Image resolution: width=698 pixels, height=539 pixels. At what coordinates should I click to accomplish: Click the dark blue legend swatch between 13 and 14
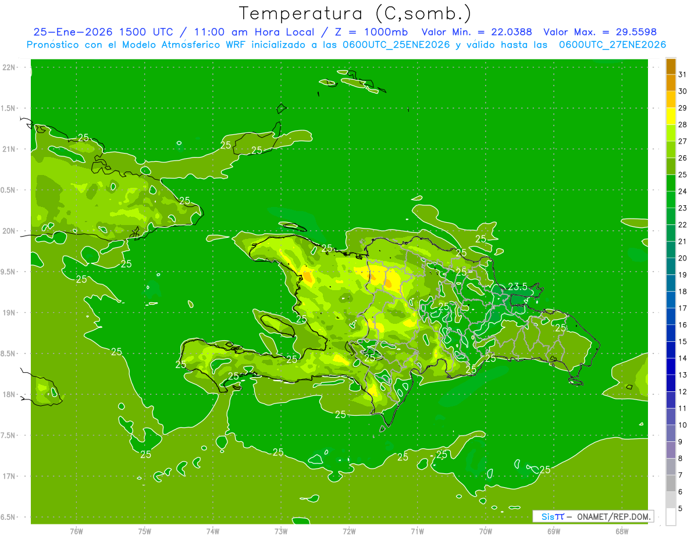pos(671,366)
